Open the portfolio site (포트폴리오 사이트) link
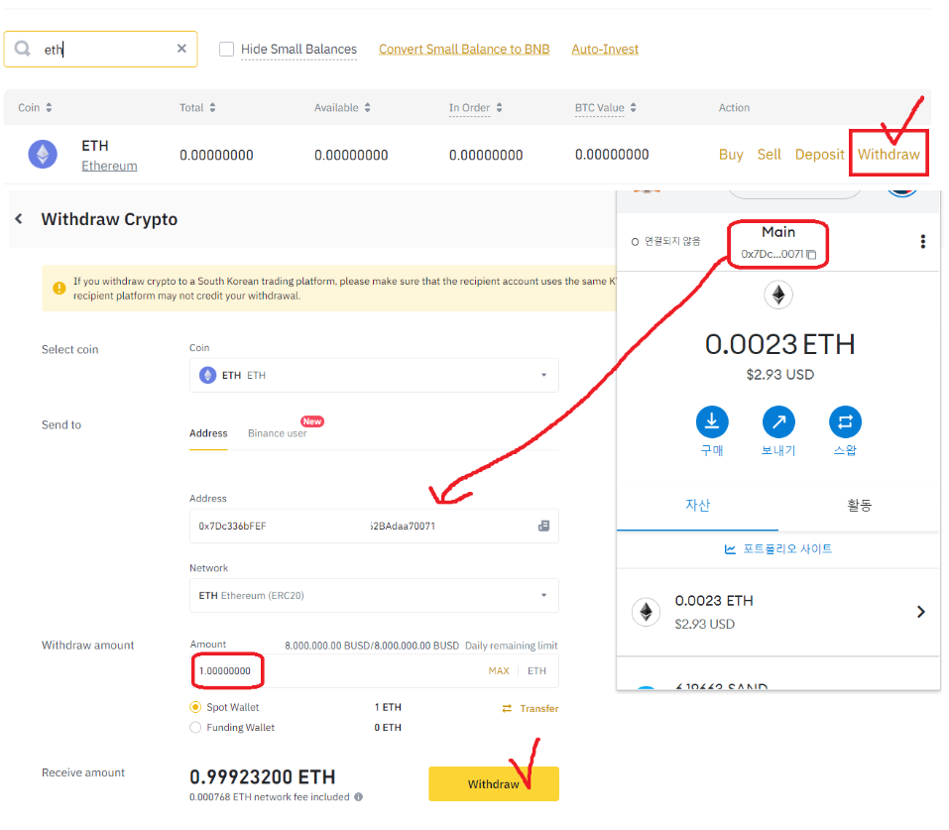 (778, 549)
